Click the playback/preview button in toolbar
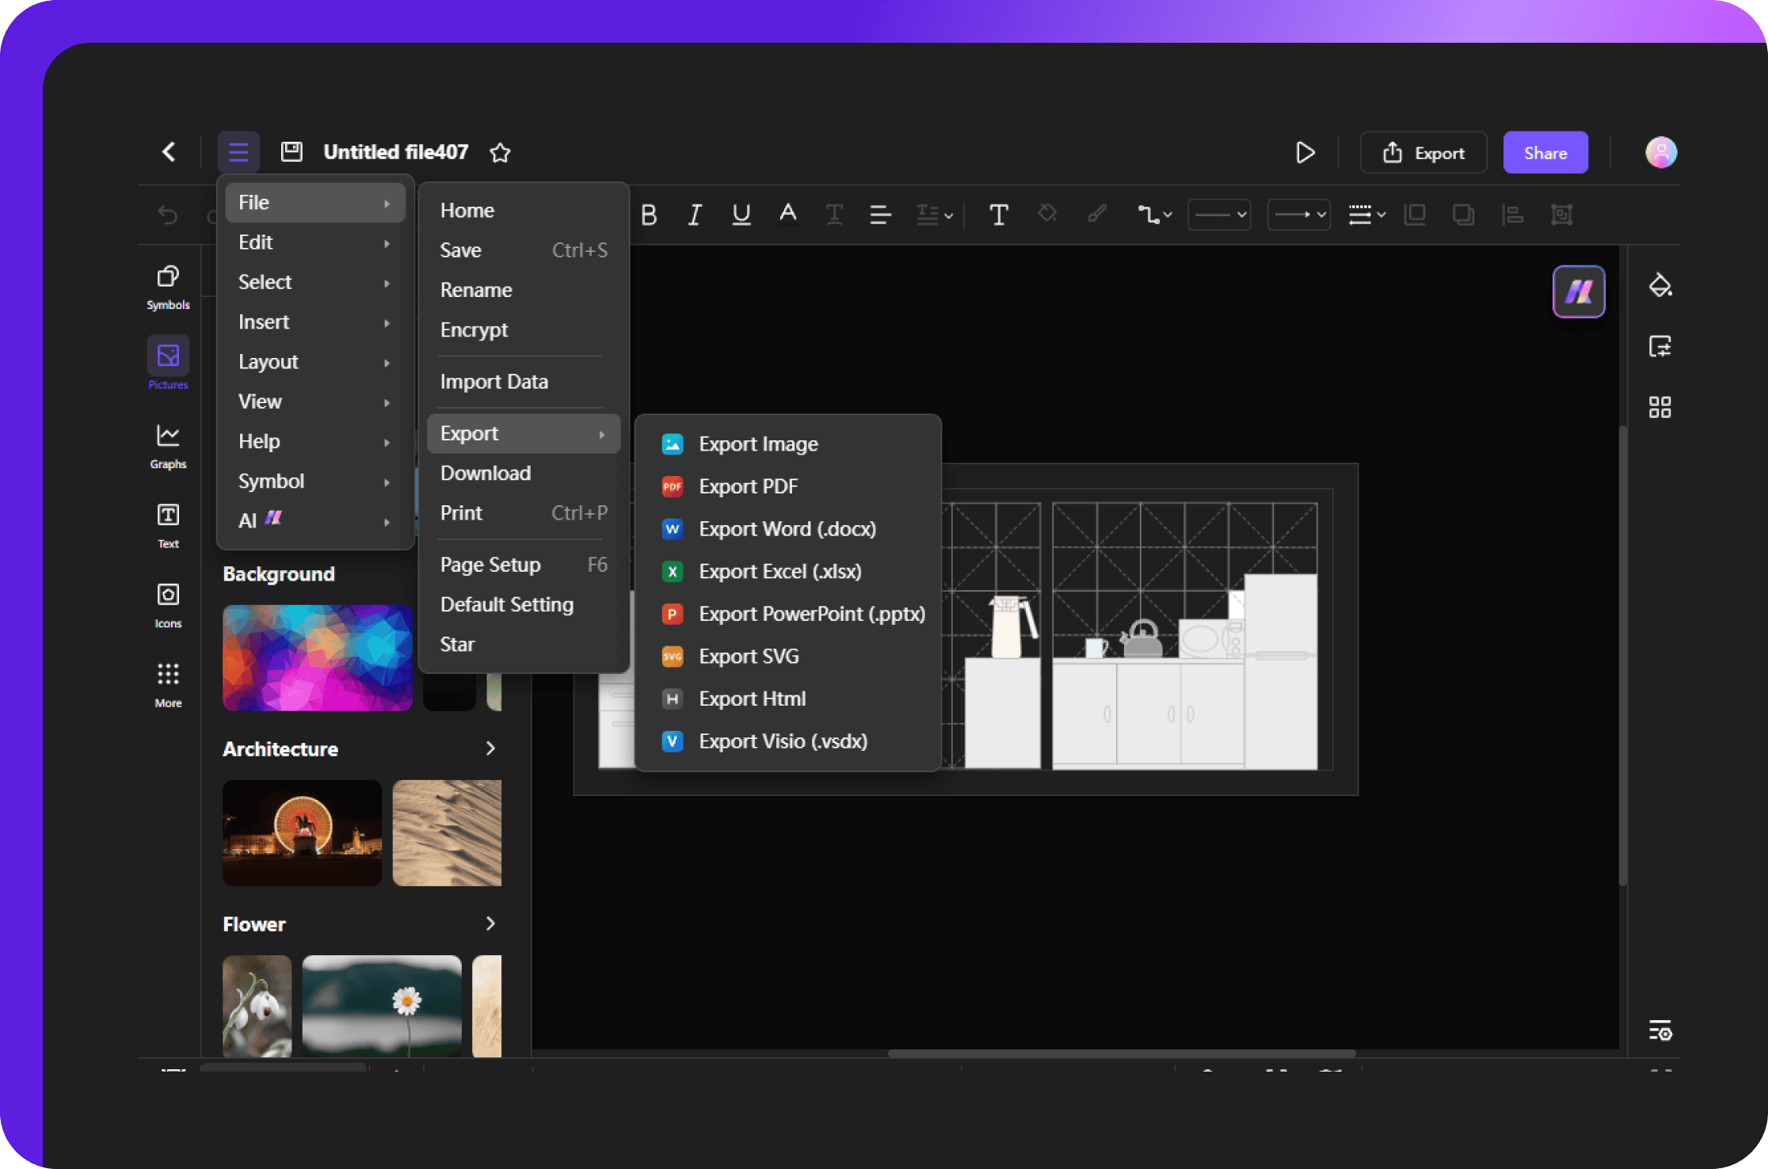Image resolution: width=1768 pixels, height=1169 pixels. click(x=1305, y=153)
